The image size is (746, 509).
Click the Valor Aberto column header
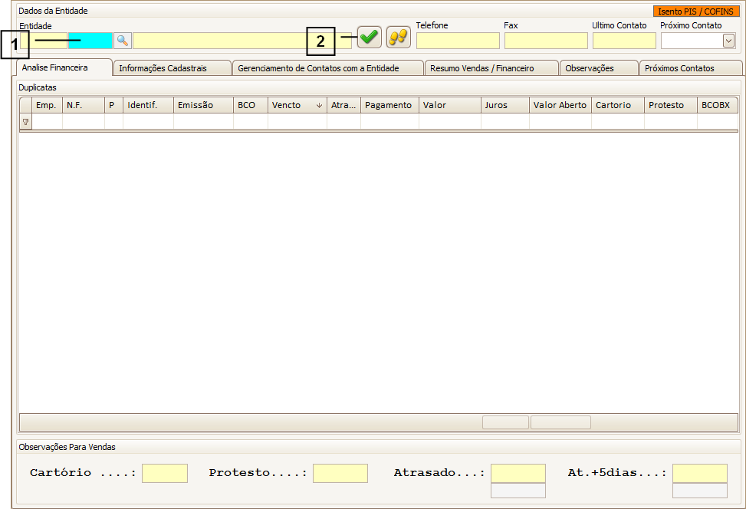pos(560,105)
